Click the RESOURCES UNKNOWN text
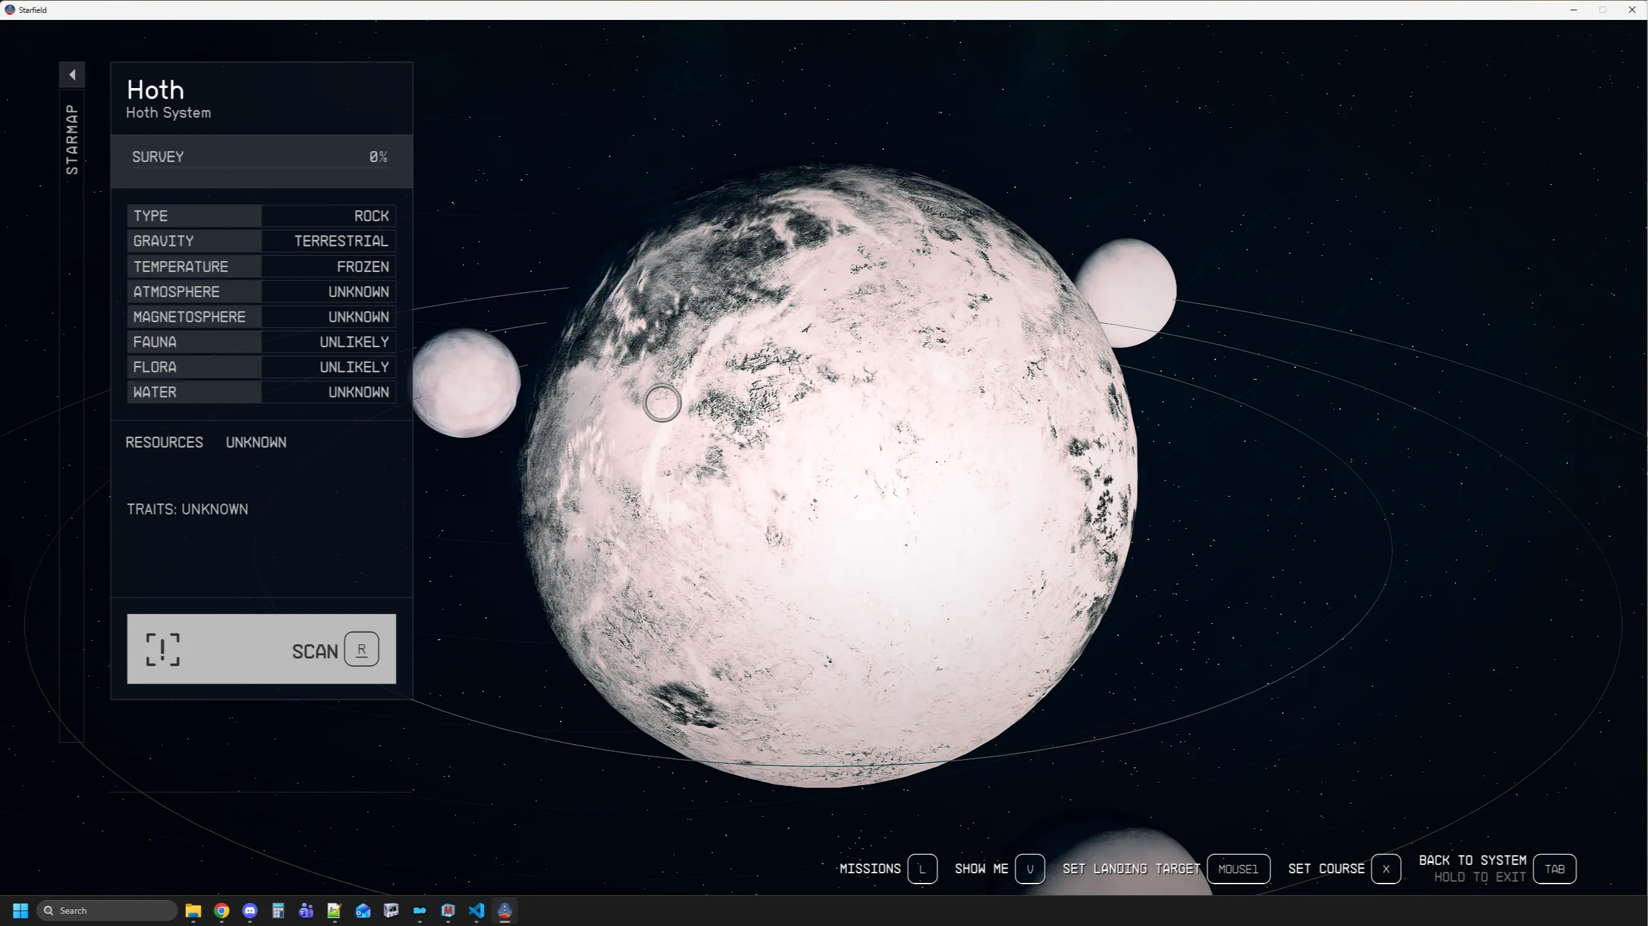 coord(206,442)
